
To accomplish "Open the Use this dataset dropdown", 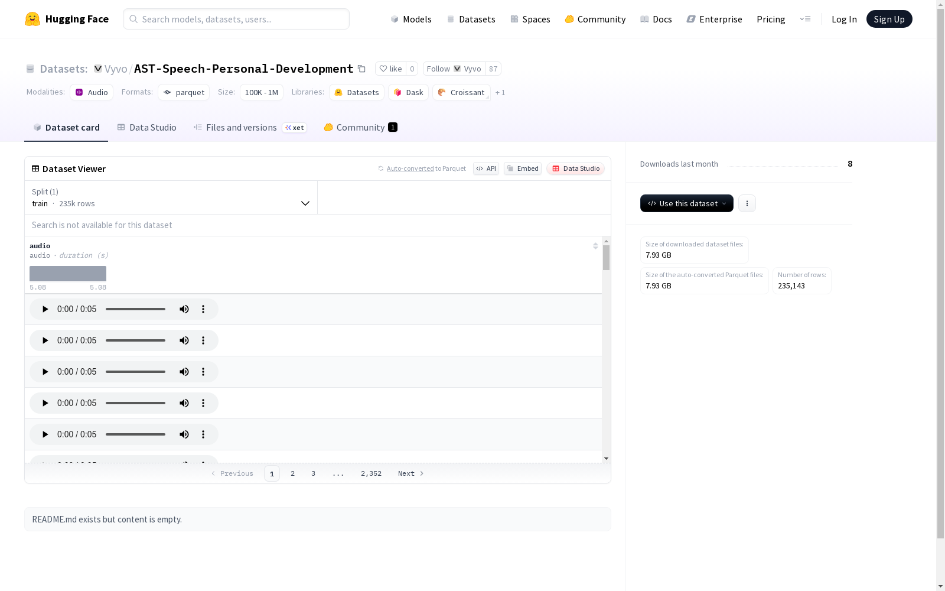I will [687, 203].
